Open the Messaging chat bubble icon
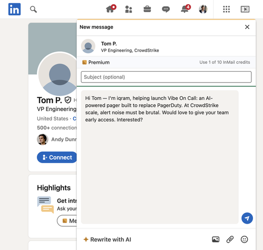Image resolution: width=263 pixels, height=250 pixels. 166,9
